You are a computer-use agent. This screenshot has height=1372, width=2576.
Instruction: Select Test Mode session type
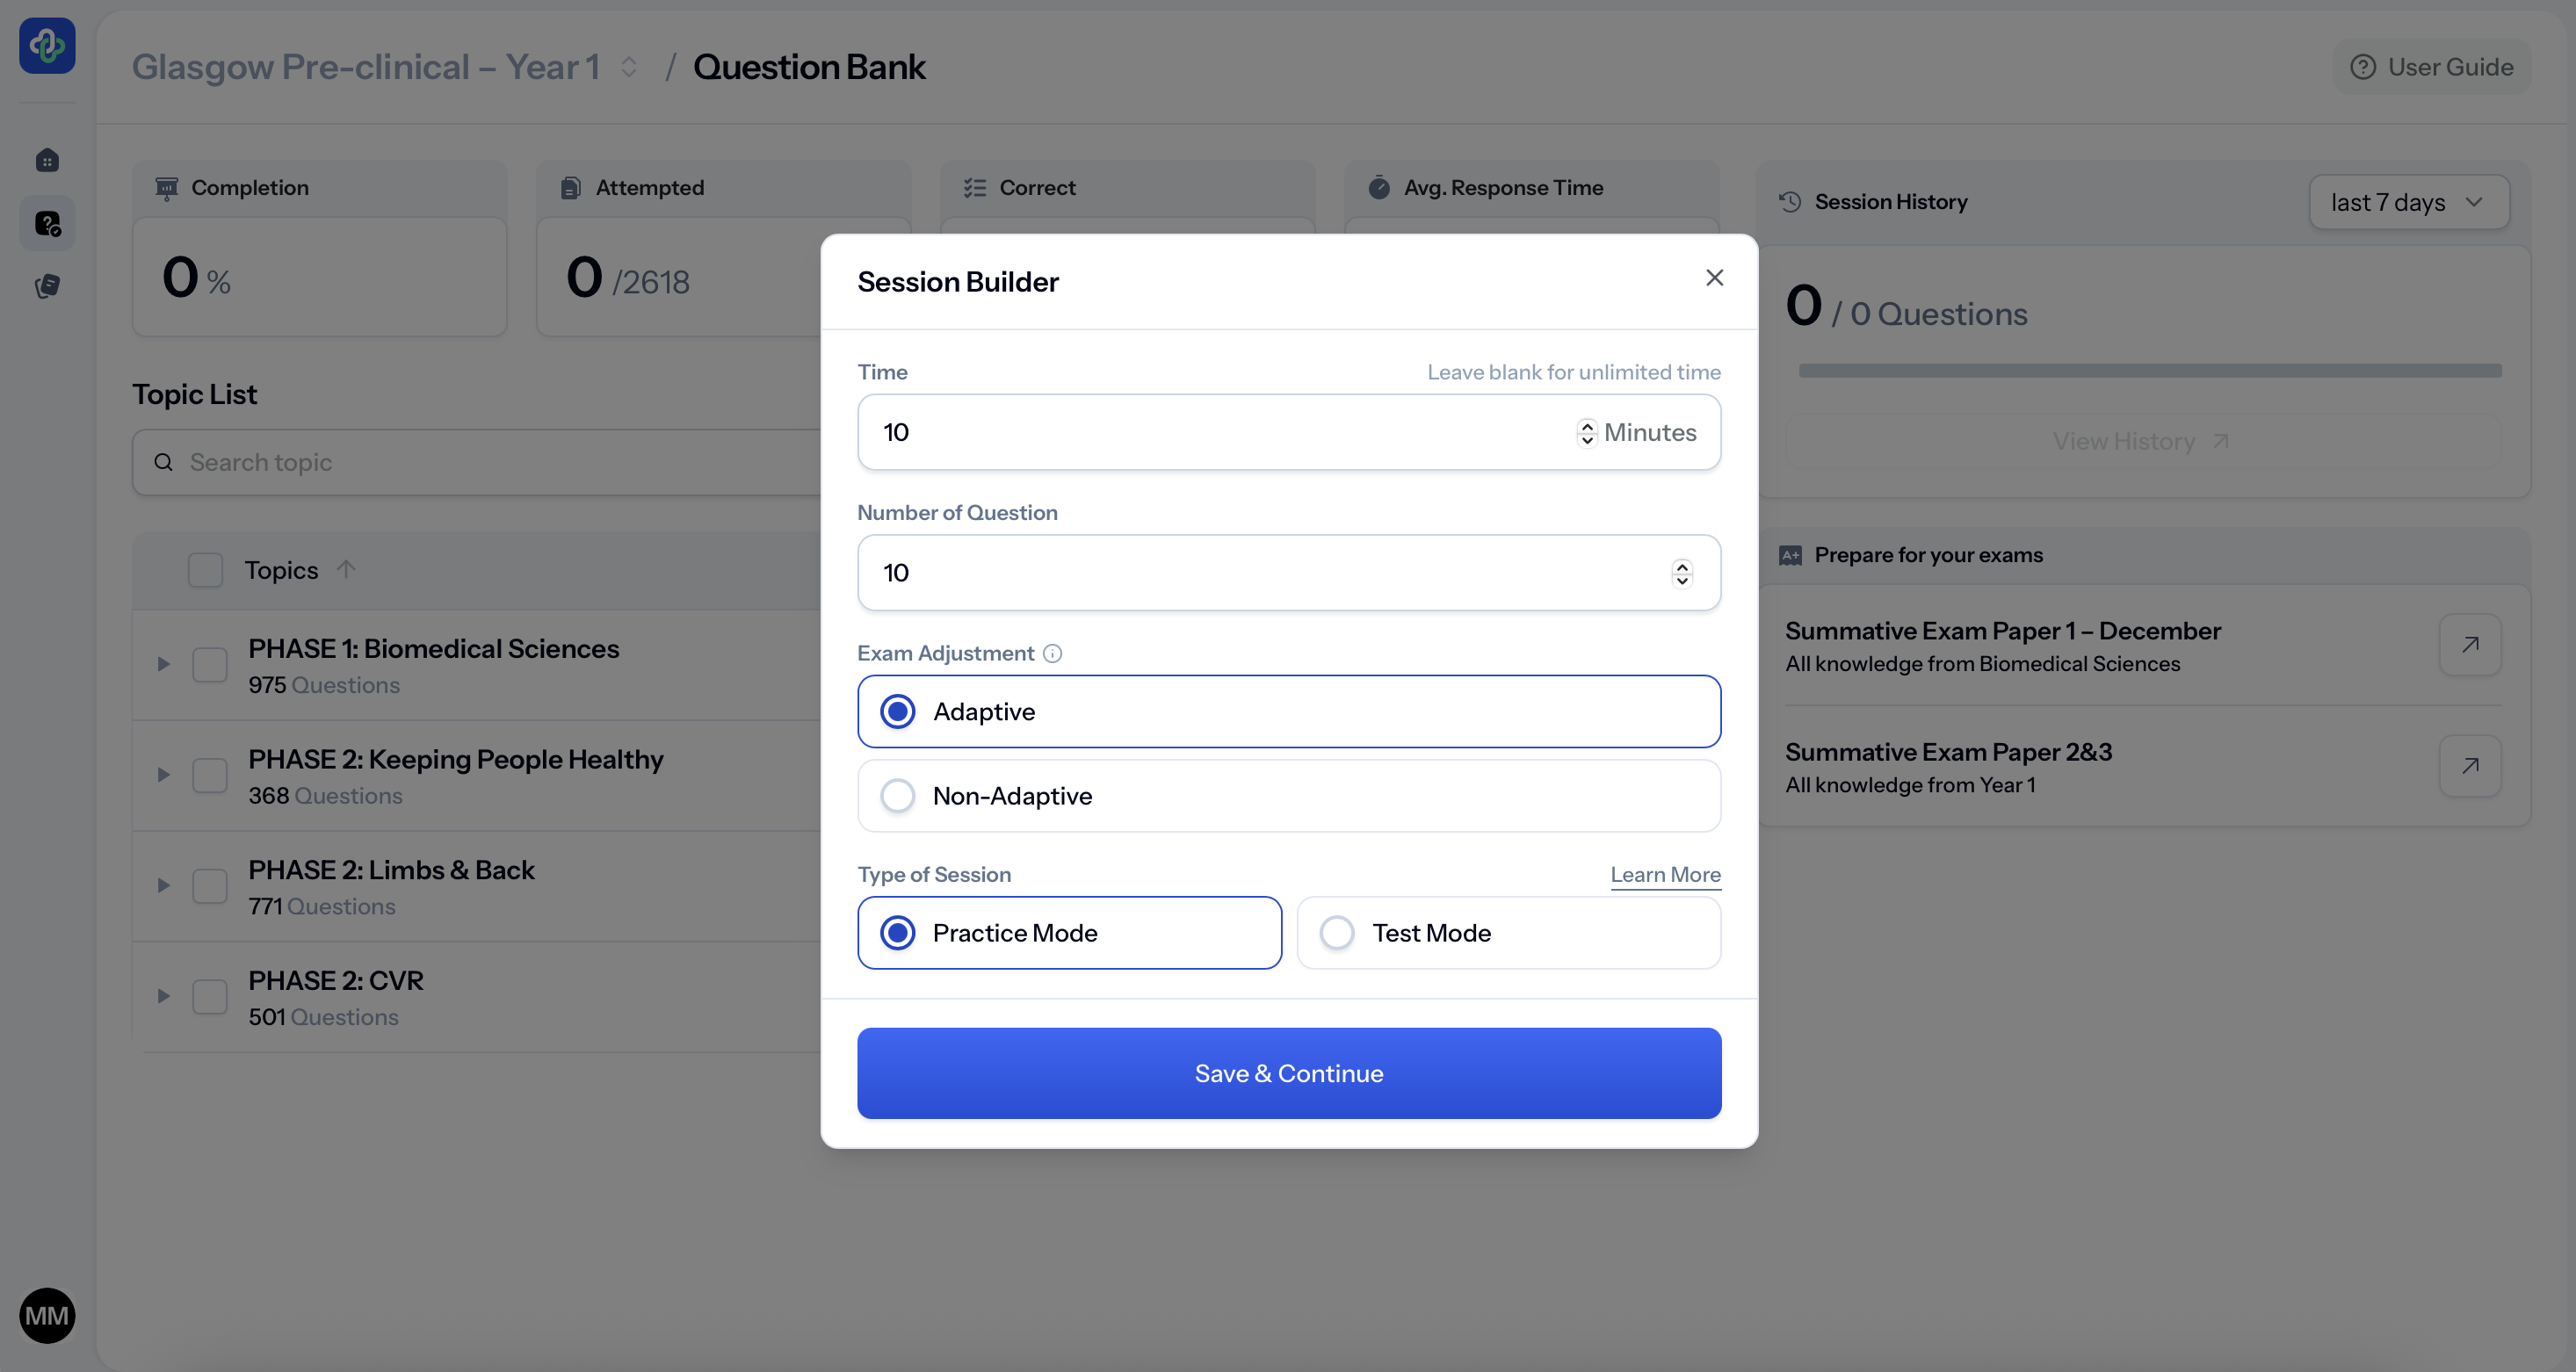(1336, 933)
